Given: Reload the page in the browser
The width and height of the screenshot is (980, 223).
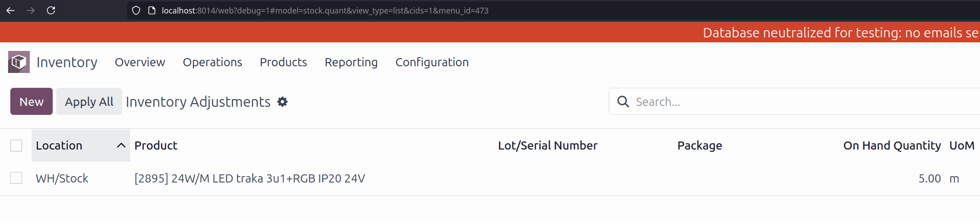Looking at the screenshot, I should click(x=51, y=10).
